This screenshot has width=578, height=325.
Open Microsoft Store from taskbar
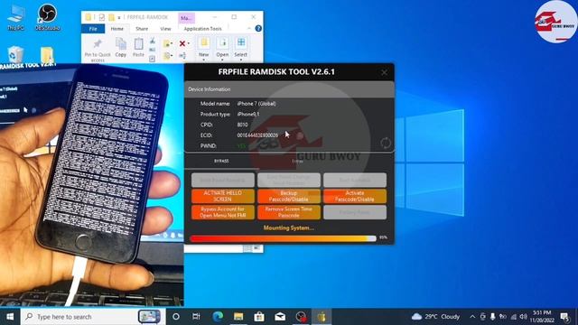(x=259, y=317)
